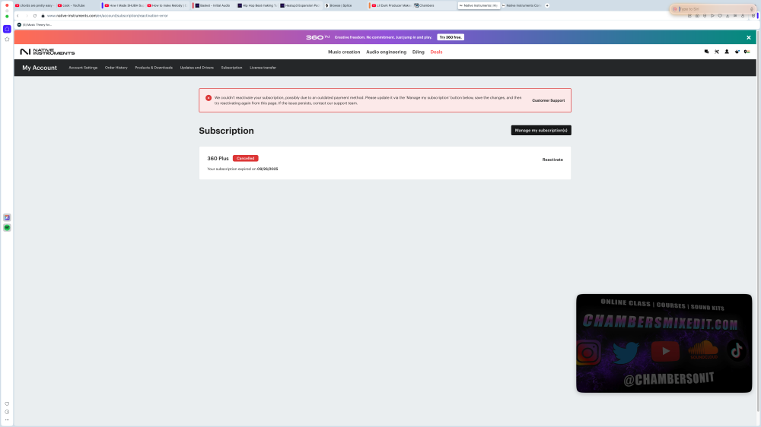Open the history clock icon in sidebar
761x427 pixels.
tap(7, 412)
